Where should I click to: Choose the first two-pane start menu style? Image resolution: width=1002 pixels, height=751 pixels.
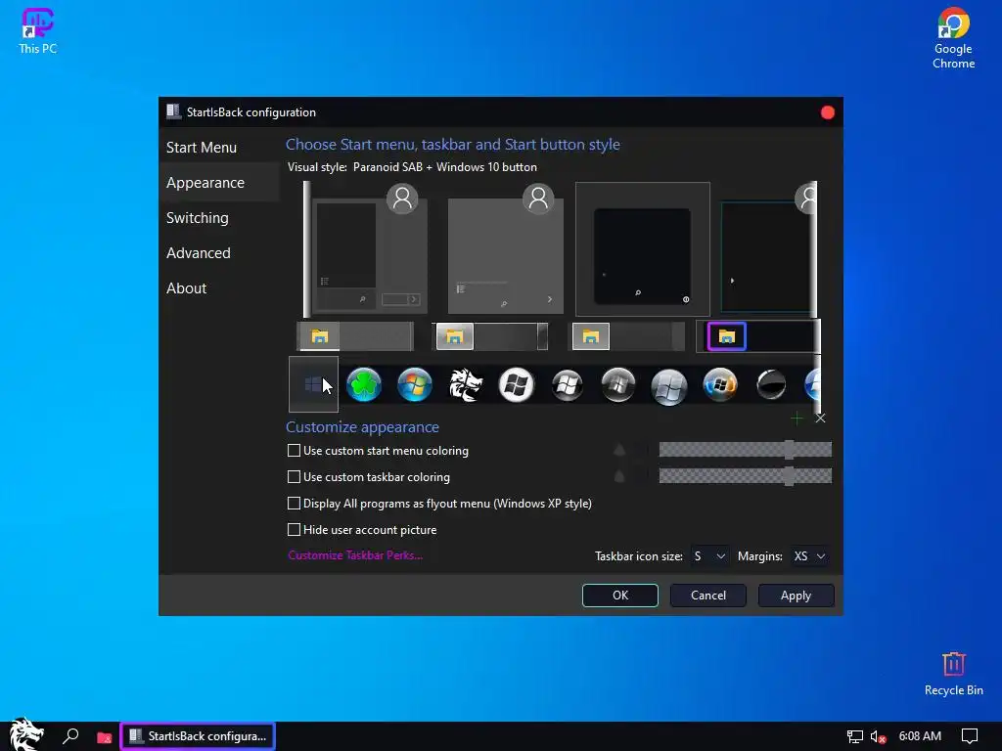pyautogui.click(x=369, y=250)
